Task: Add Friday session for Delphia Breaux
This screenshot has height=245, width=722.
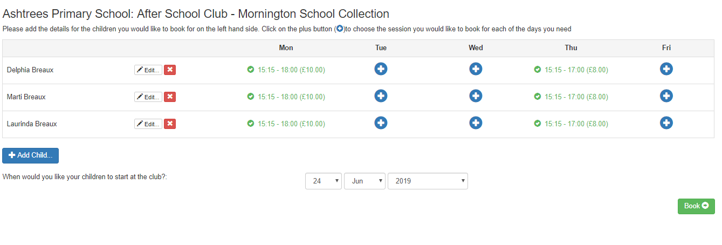Action: pos(666,69)
